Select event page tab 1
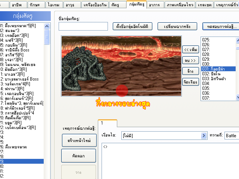 click(108, 123)
